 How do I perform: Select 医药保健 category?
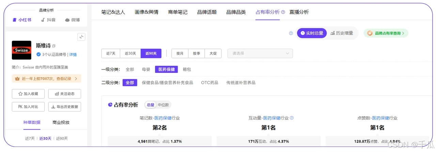[167, 69]
